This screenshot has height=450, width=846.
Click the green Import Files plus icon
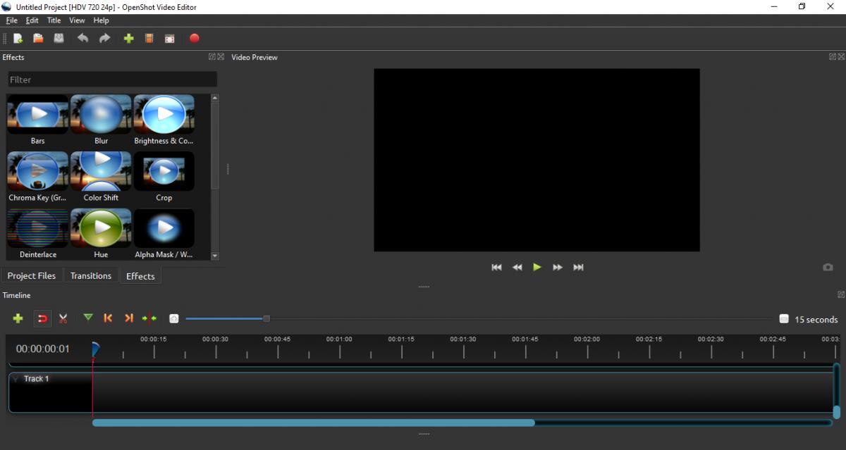coord(128,39)
